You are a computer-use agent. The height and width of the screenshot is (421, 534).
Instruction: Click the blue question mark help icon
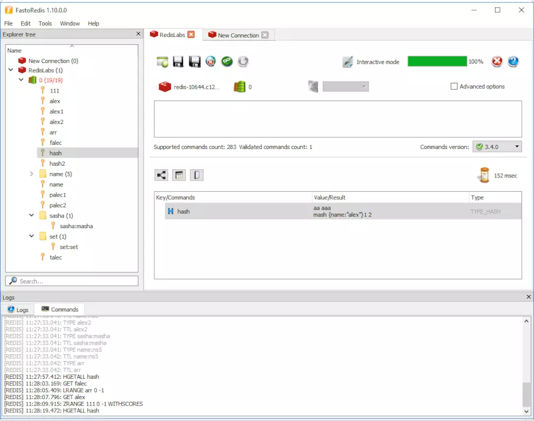pyautogui.click(x=513, y=61)
